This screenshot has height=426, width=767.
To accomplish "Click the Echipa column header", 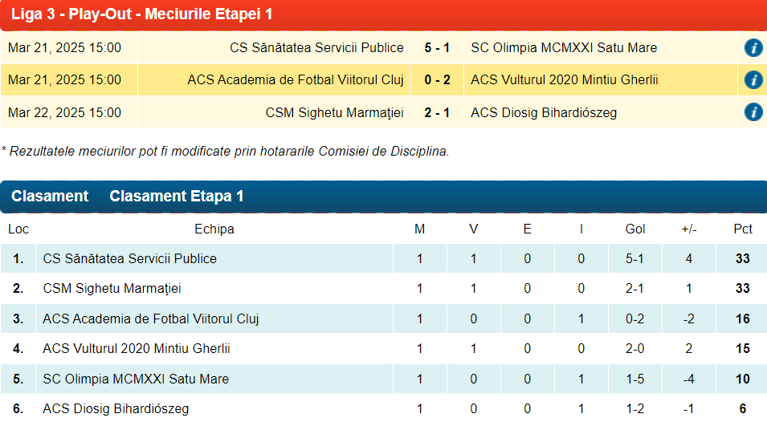I will 214,229.
